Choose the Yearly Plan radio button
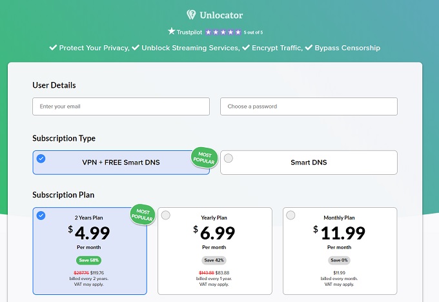 [166, 215]
